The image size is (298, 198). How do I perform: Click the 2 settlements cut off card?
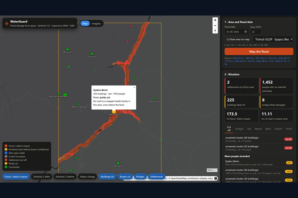coord(241,86)
